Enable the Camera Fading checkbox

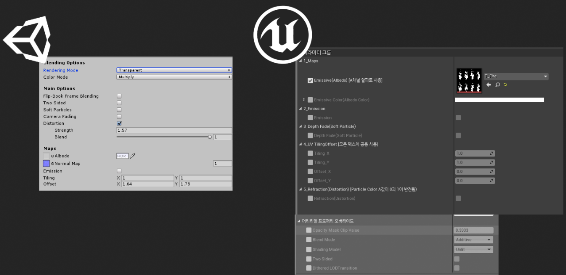[x=119, y=117]
